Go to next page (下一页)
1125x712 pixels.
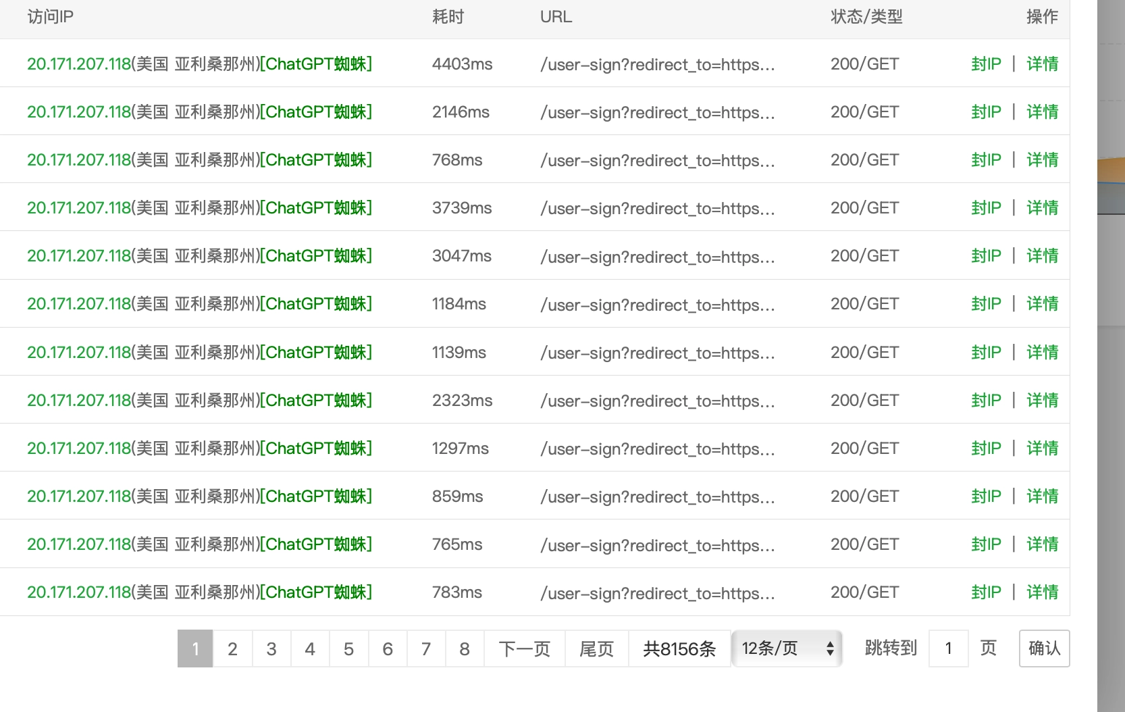pos(525,649)
